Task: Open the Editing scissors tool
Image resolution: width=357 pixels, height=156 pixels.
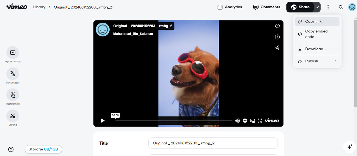Action: click(13, 118)
